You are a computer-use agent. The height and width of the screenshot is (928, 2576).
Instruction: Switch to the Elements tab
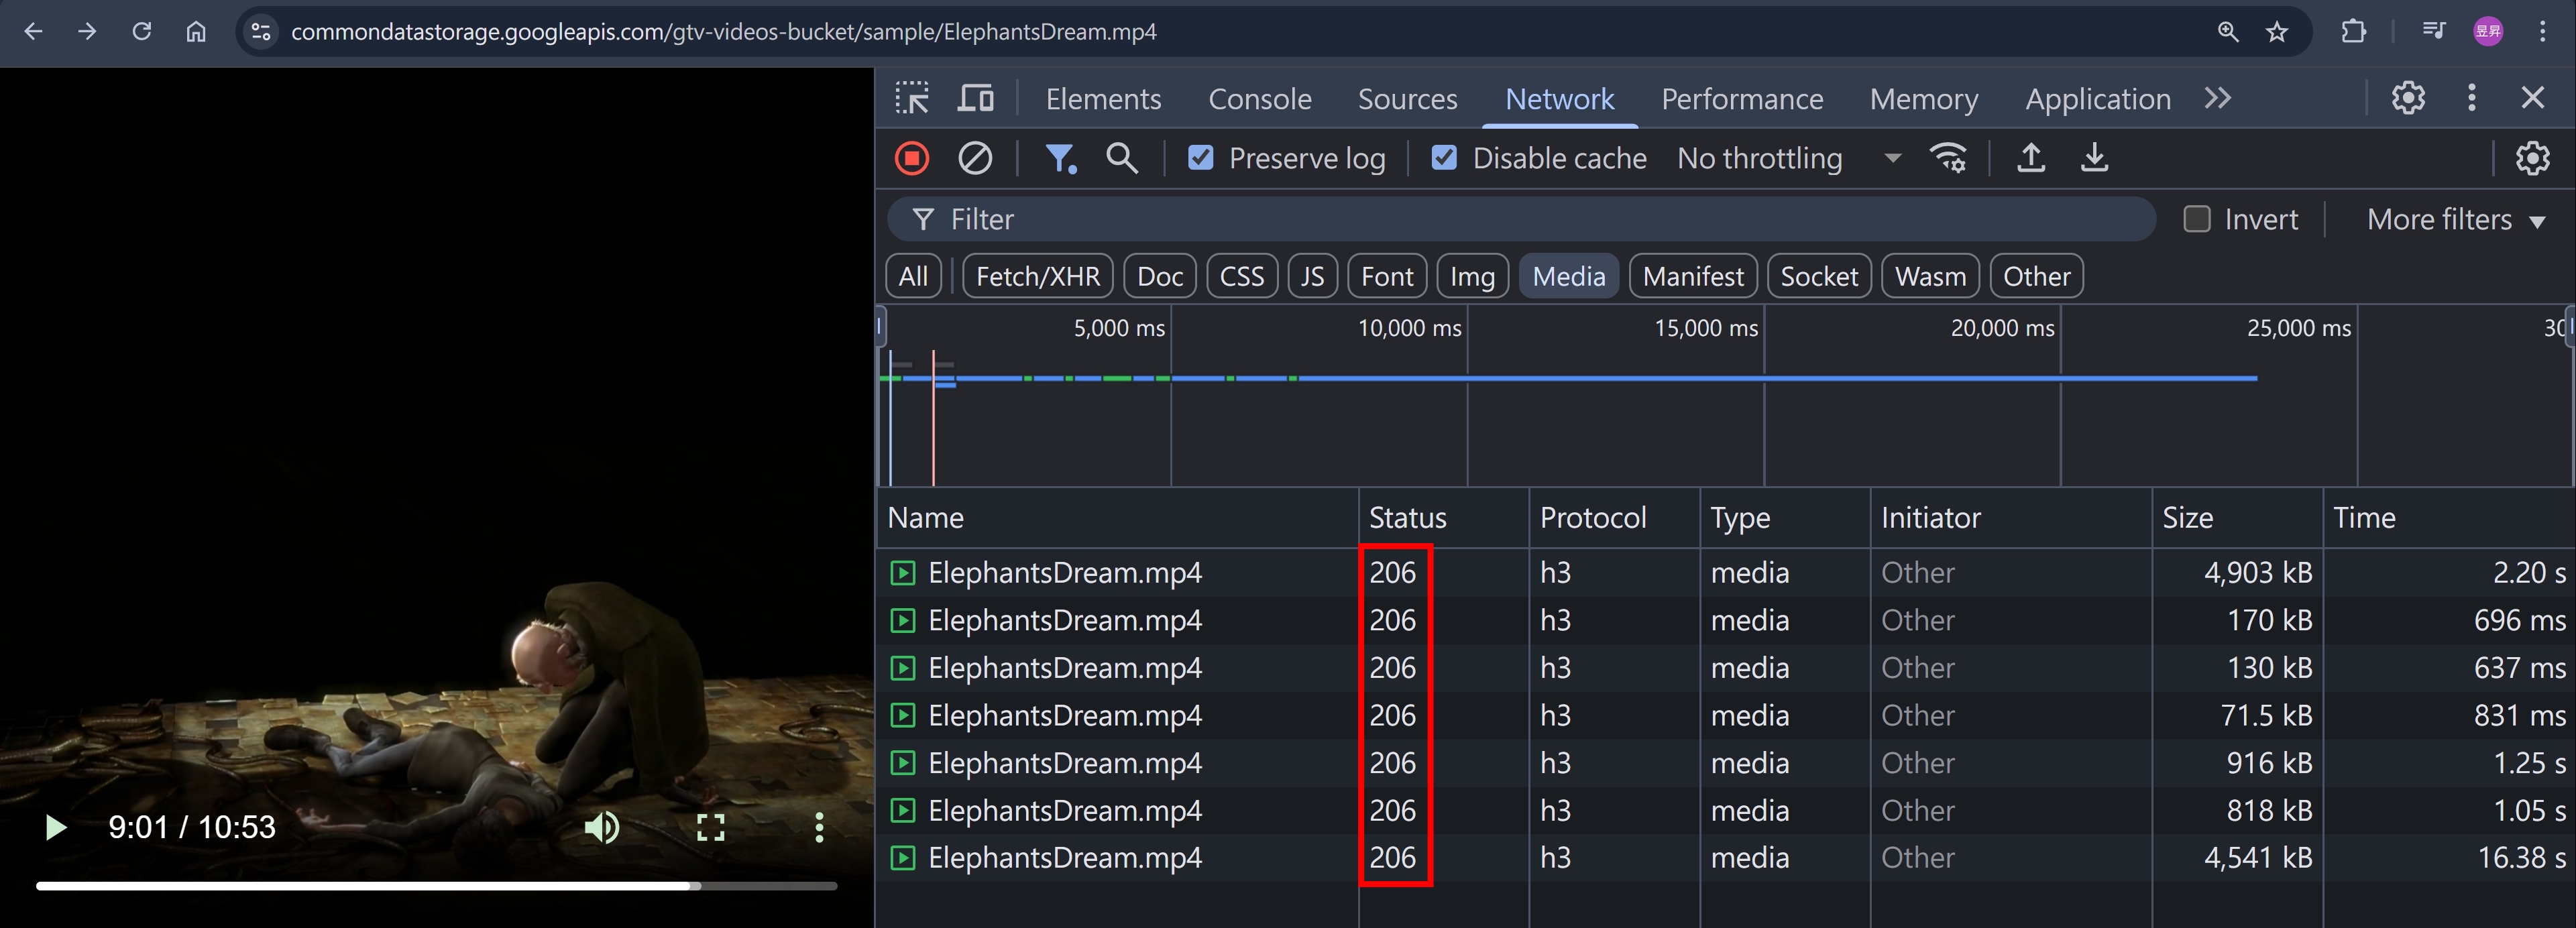coord(1103,99)
